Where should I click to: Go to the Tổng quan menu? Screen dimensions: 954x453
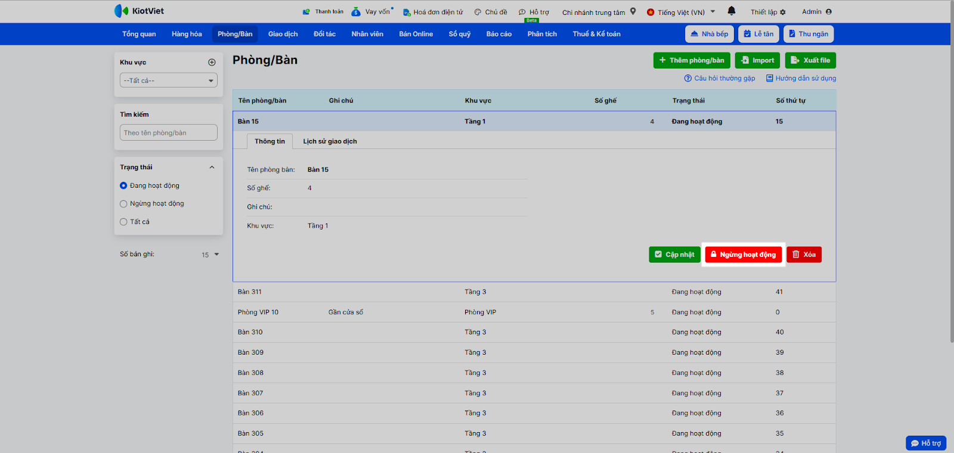pyautogui.click(x=139, y=34)
